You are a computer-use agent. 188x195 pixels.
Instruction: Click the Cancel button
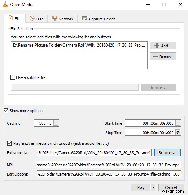(x=171, y=187)
